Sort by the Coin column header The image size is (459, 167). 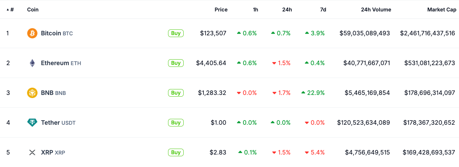(x=33, y=10)
